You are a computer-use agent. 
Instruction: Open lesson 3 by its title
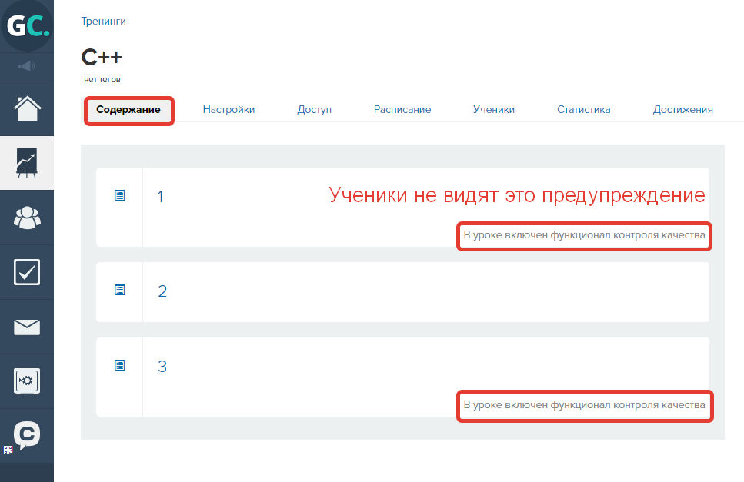(162, 367)
